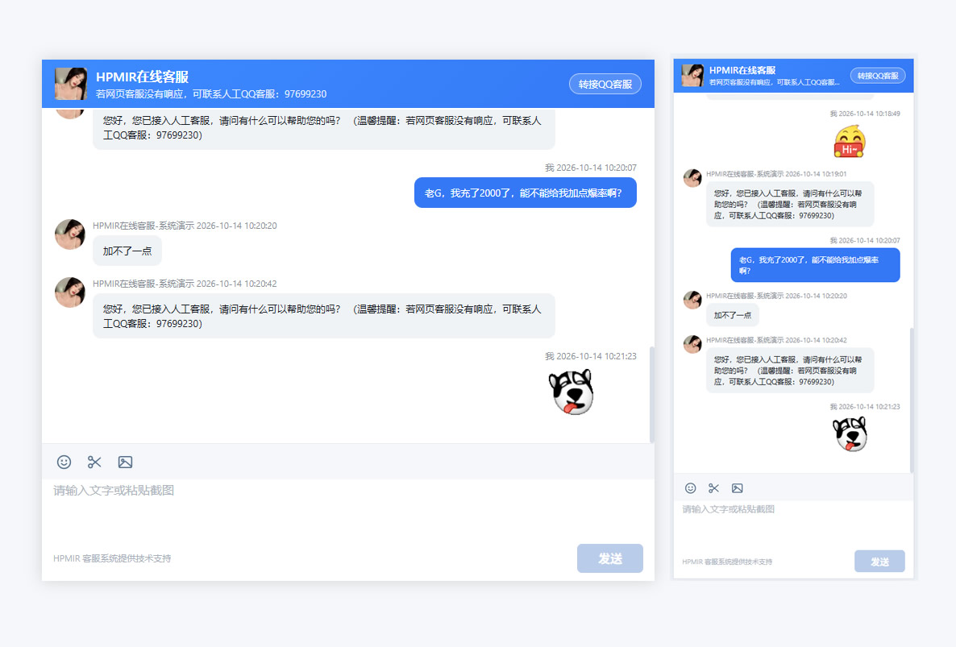The image size is (956, 647).
Task: Click agent avatar beside 10:20:42 message, large window
Action: (70, 292)
